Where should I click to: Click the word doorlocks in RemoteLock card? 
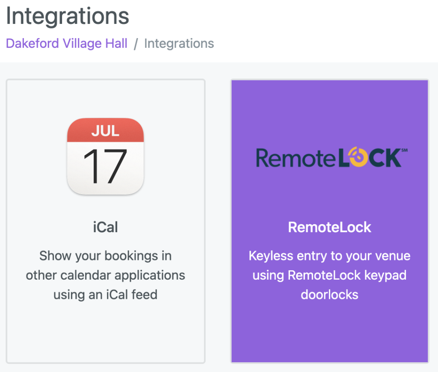pos(330,295)
